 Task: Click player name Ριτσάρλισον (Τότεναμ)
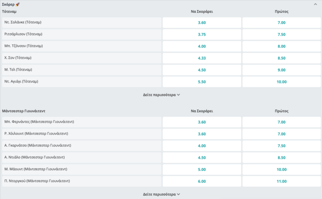(23, 34)
